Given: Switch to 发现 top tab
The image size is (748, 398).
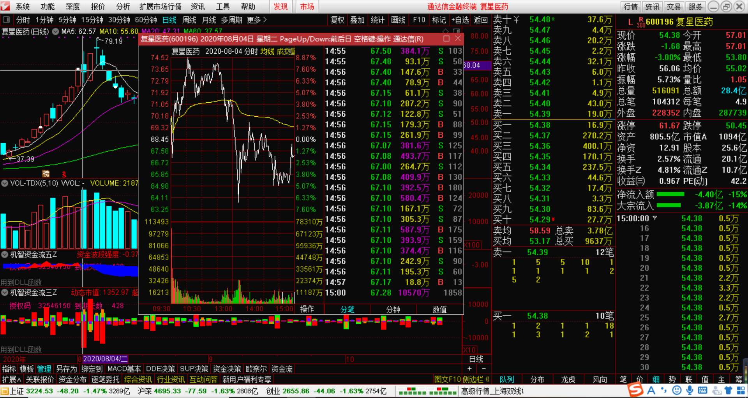Looking at the screenshot, I should [280, 7].
